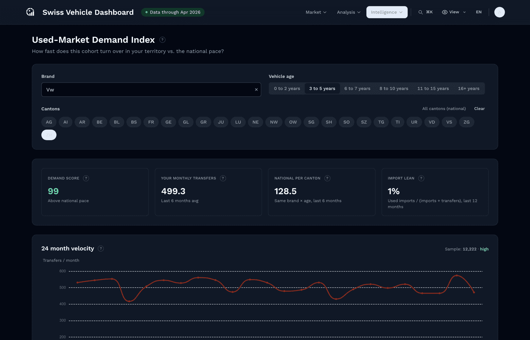Toggle the BE canton chip
This screenshot has height=340, width=530.
[100, 122]
